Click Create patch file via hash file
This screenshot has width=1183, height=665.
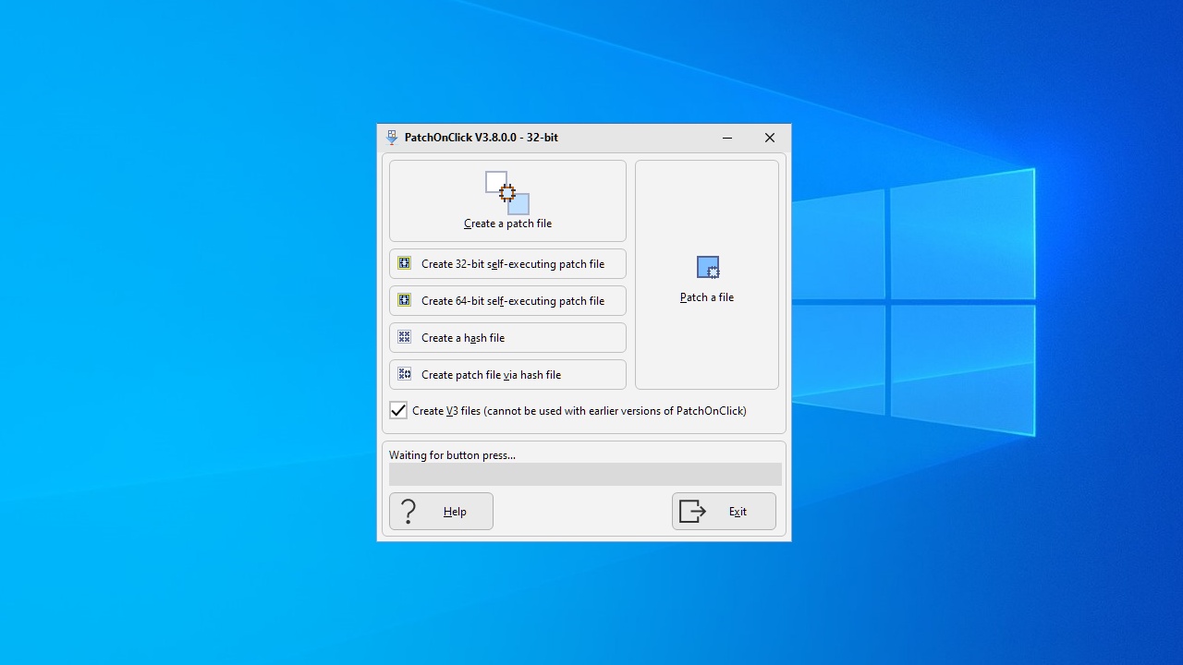click(507, 374)
